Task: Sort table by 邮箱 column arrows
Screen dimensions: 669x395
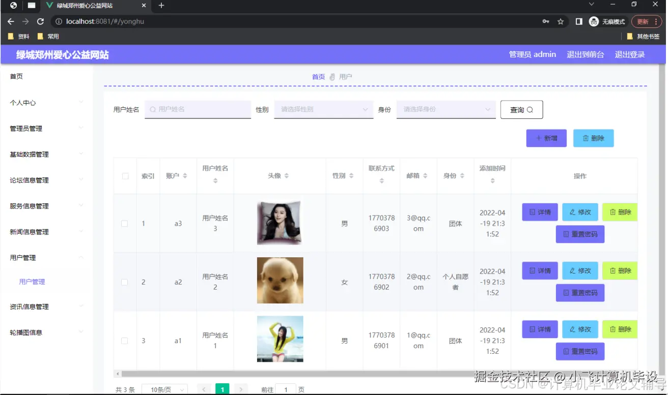Action: pos(425,176)
